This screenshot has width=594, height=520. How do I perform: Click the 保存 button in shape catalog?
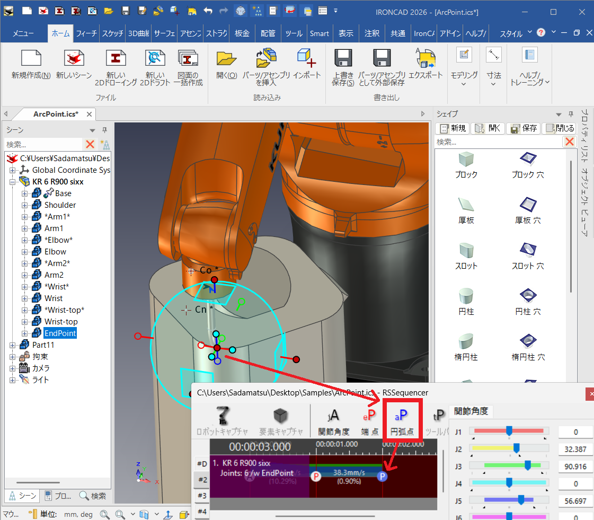(524, 128)
